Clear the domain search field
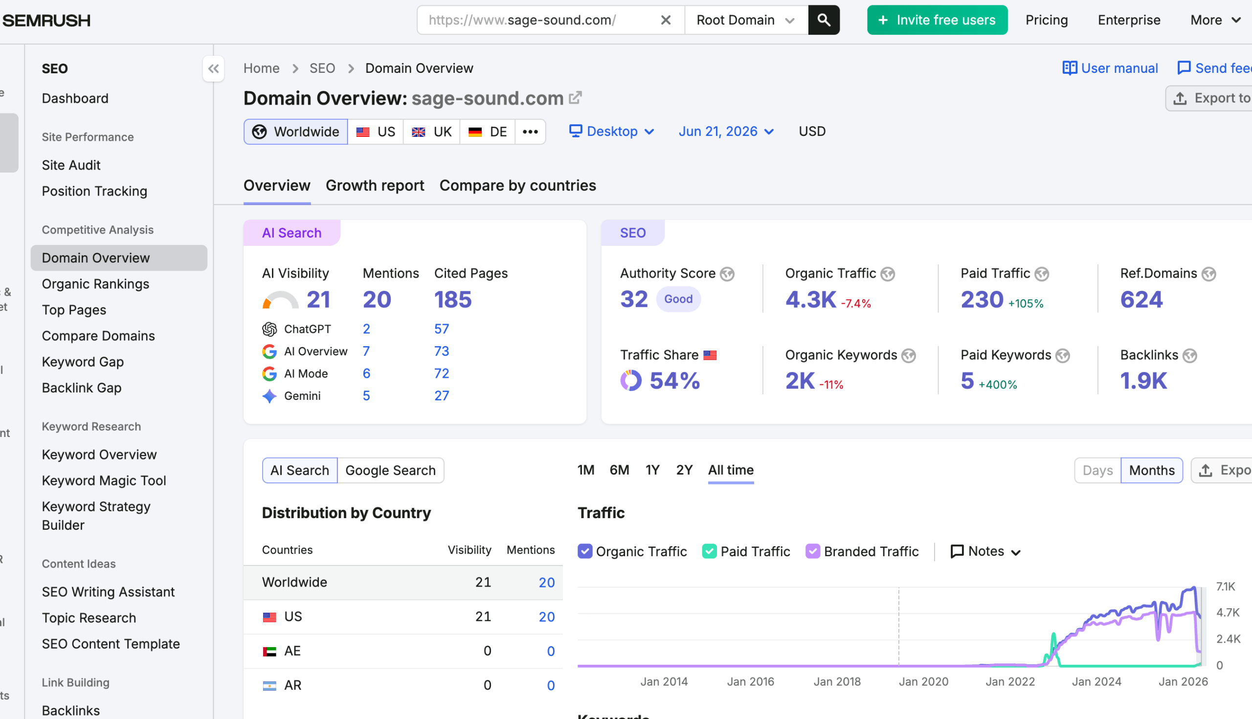1252x719 pixels. (x=666, y=20)
